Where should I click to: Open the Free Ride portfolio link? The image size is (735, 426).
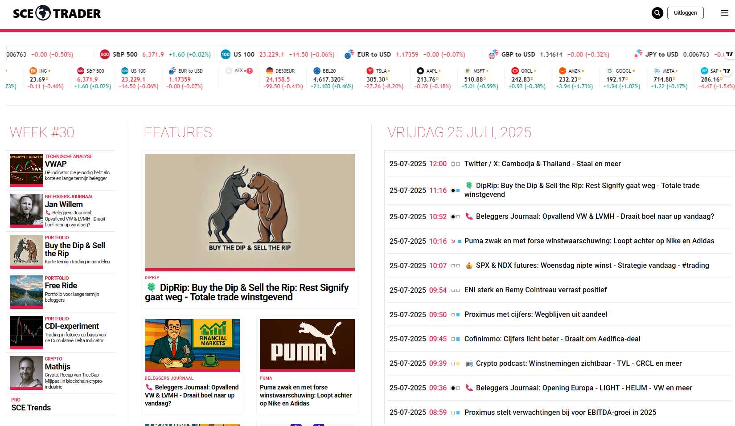click(x=61, y=286)
